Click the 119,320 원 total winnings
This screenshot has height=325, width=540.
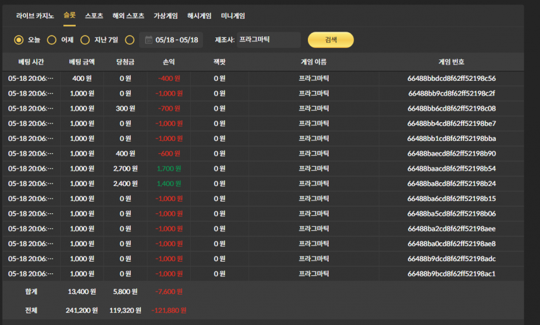pos(125,310)
